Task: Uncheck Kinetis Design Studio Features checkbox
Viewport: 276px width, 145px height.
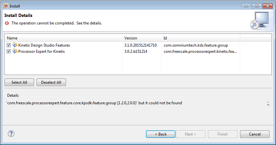Action: pos(9,45)
